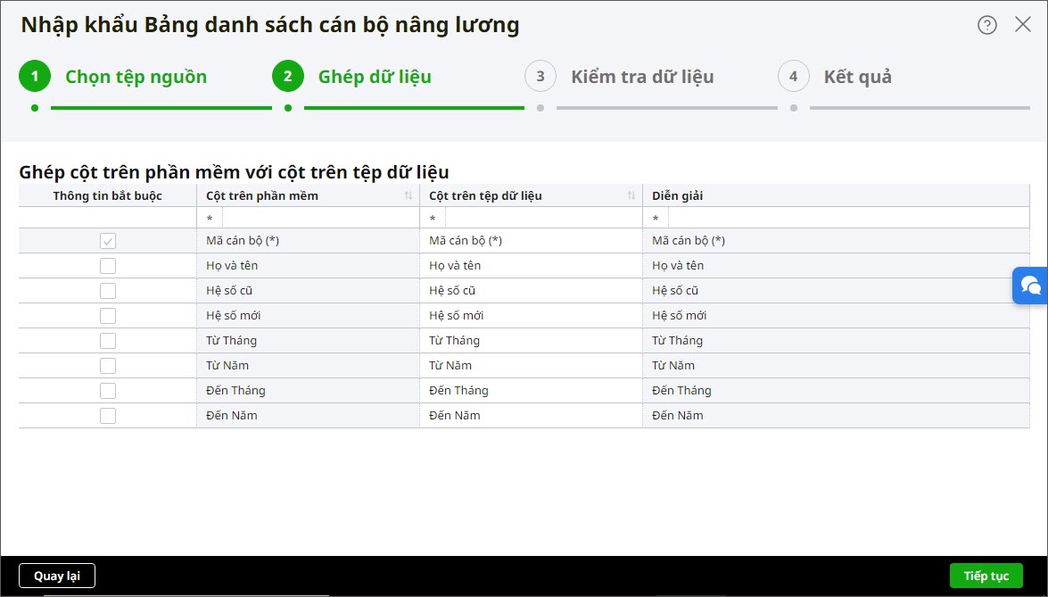1048x597 pixels.
Task: Click the asterisk filter operator under 'Cột trên phần mềm'
Action: pos(210,219)
